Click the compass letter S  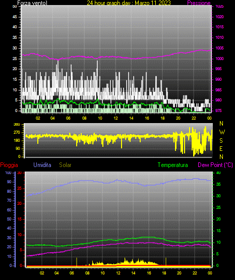[221, 141]
